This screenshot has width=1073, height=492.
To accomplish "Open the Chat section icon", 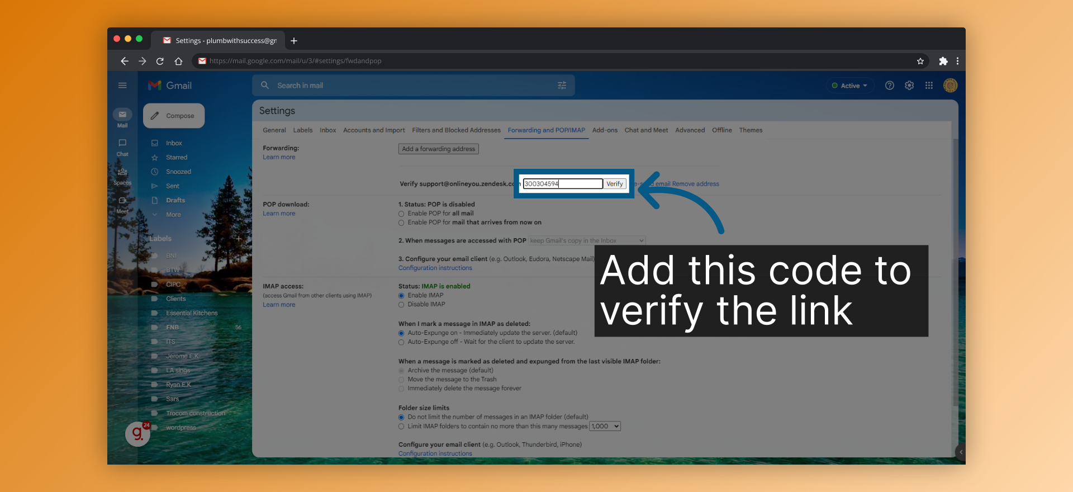I will [122, 143].
